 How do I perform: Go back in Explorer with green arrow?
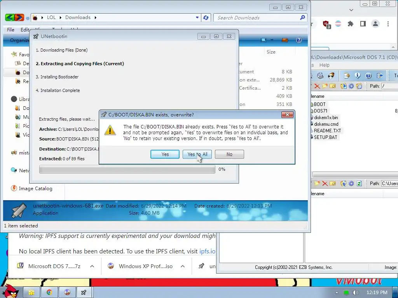pos(9,17)
